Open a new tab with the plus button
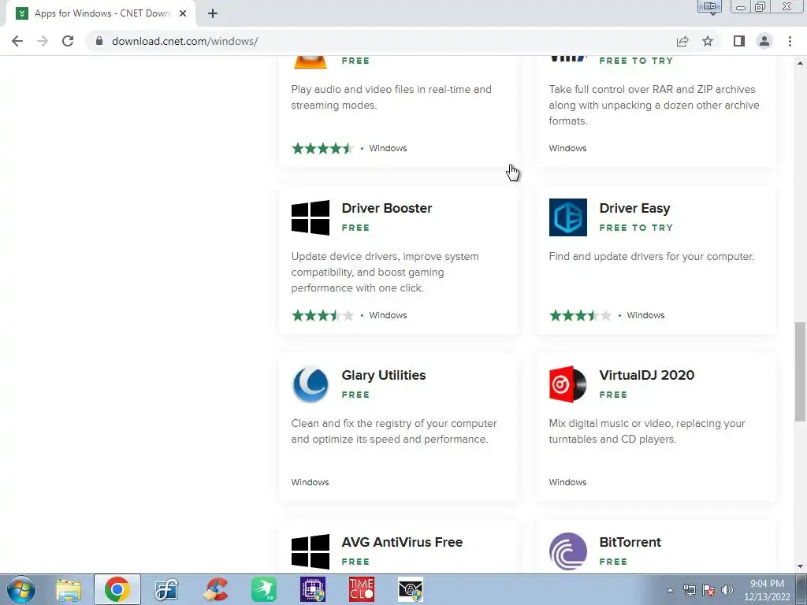This screenshot has width=807, height=605. (x=213, y=13)
